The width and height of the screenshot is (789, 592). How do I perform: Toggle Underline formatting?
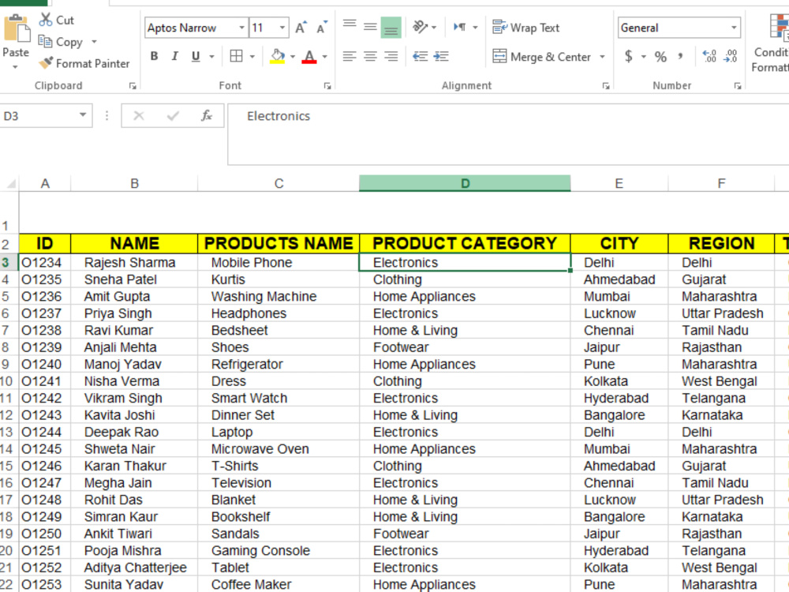[x=196, y=56]
